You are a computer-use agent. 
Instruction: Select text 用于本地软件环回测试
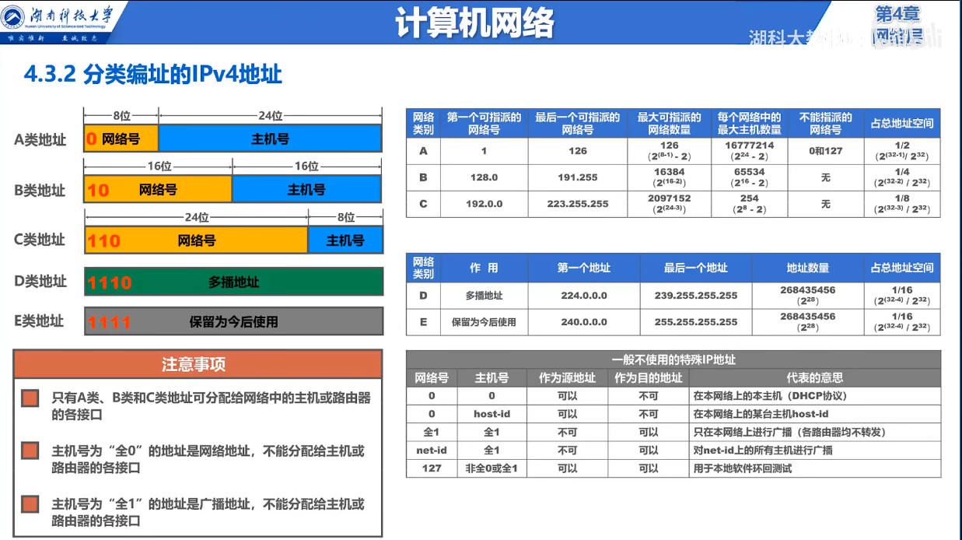(x=742, y=468)
